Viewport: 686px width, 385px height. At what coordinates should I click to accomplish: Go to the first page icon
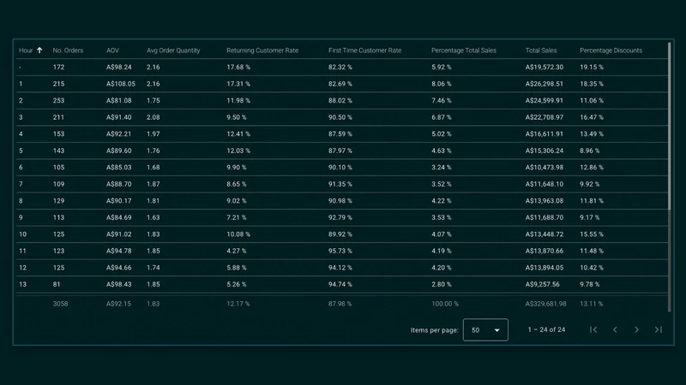[x=593, y=329]
